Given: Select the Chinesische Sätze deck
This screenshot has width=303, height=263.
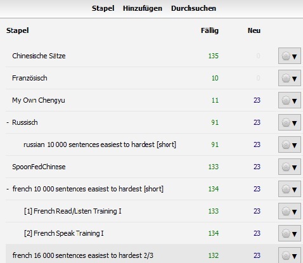Looking at the screenshot, I should click(x=39, y=56).
